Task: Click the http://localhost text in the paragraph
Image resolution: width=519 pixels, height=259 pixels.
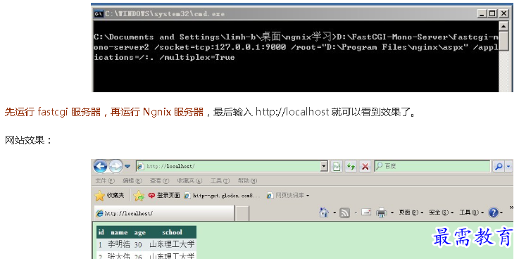Action: (292, 112)
